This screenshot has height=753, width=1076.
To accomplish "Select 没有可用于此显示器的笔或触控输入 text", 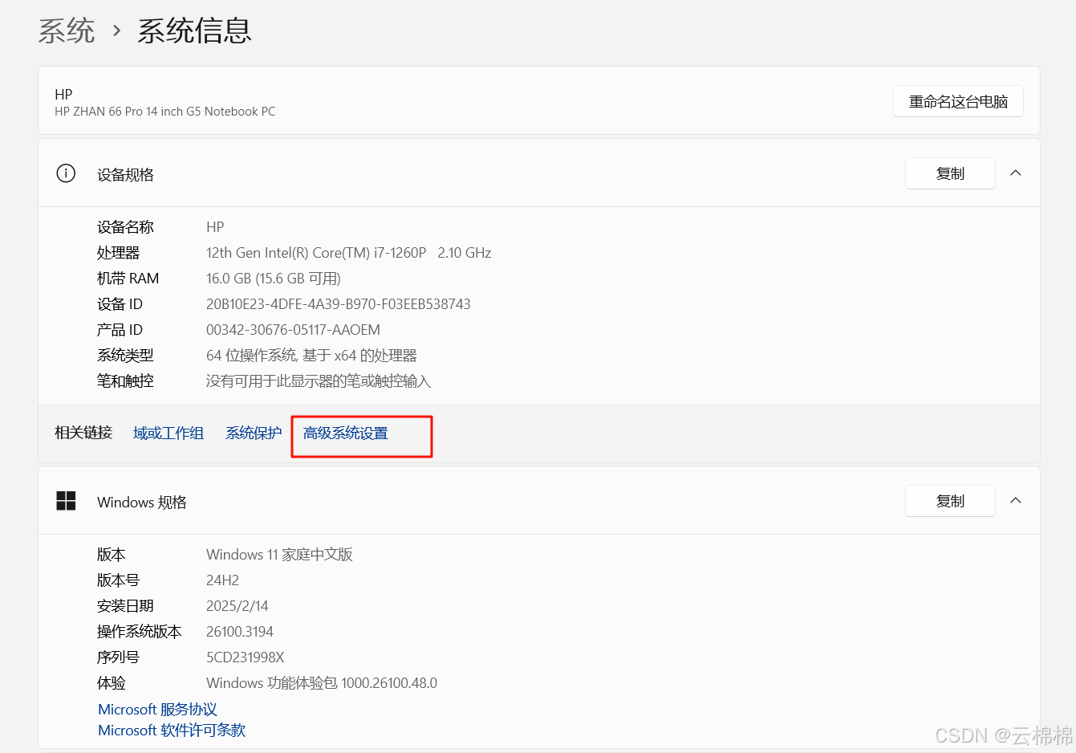I will tap(319, 381).
